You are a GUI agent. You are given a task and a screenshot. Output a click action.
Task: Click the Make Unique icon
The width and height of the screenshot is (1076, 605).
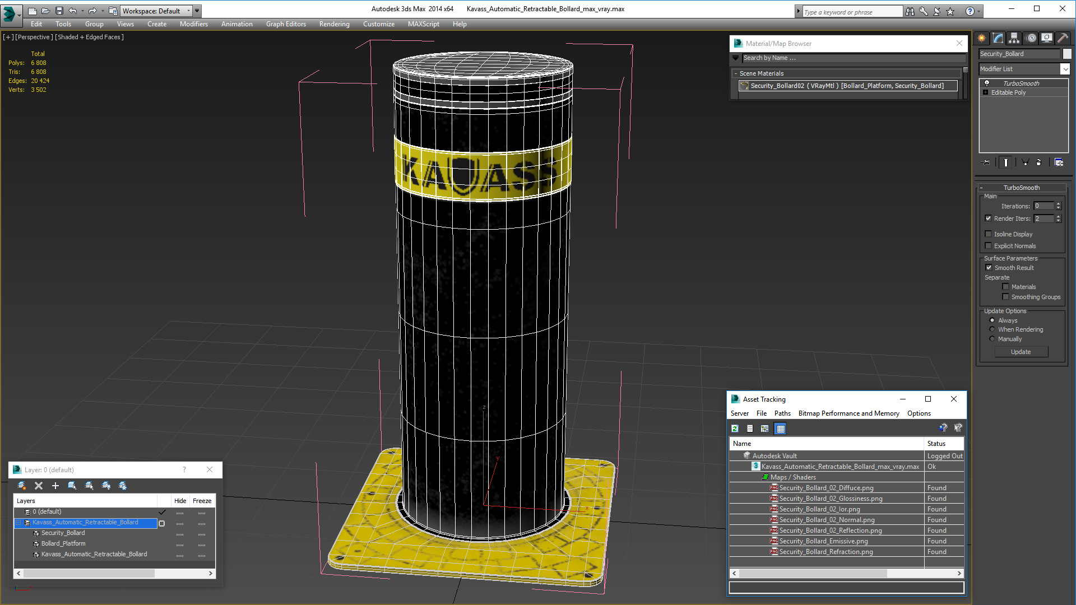tap(1025, 162)
